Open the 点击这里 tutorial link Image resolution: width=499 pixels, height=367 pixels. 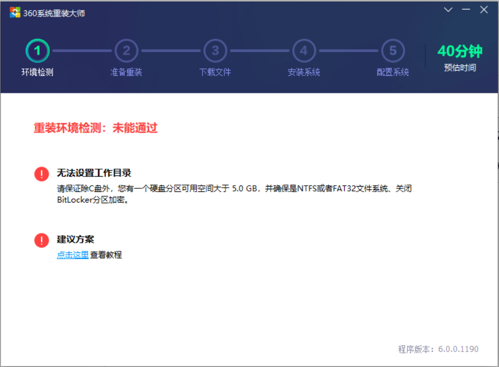[73, 255]
